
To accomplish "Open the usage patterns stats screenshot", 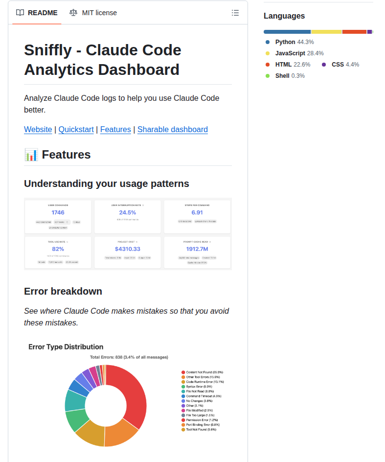I will [x=128, y=234].
